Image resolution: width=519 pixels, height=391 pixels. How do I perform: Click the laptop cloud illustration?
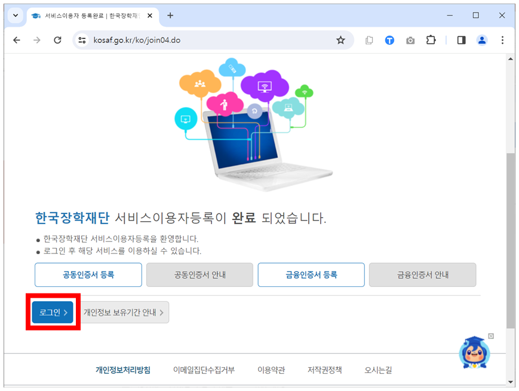(253, 124)
